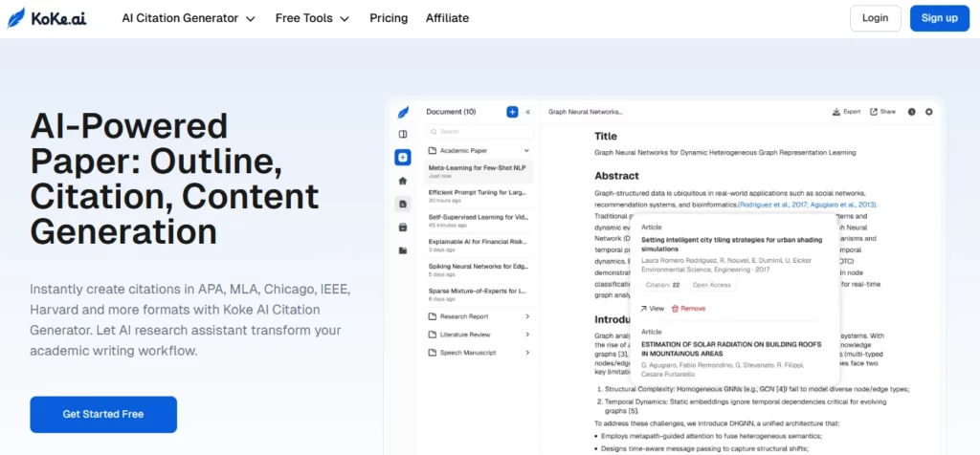Collapse the document panel with double-chevron icon
The width and height of the screenshot is (980, 455).
527,112
